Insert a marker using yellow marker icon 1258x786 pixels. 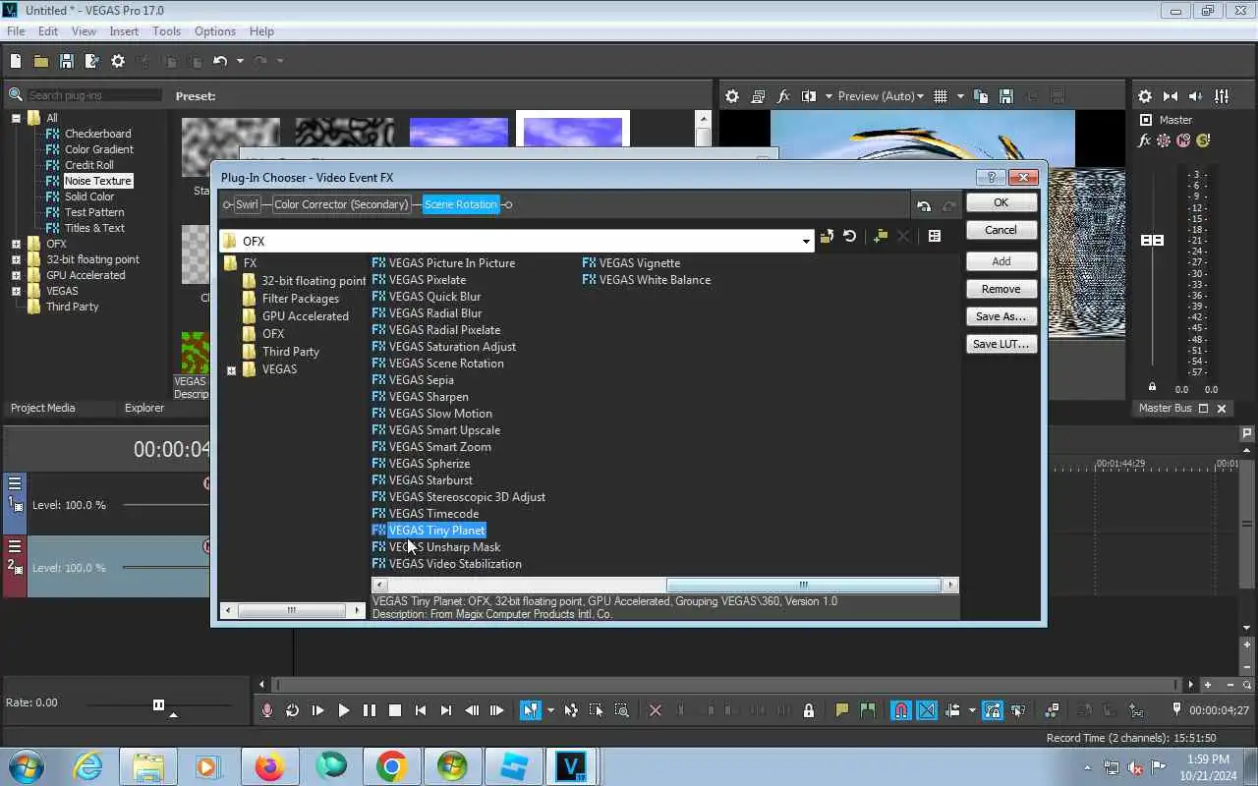[841, 710]
